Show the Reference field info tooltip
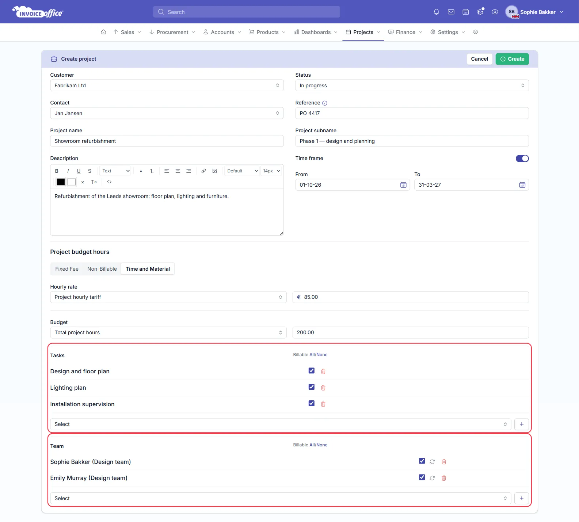This screenshot has width=579, height=522. pos(325,103)
